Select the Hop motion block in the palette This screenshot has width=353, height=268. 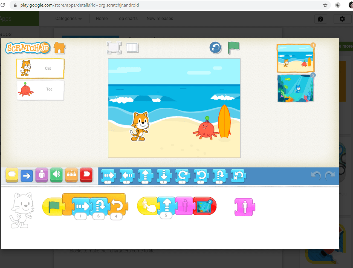coord(220,175)
